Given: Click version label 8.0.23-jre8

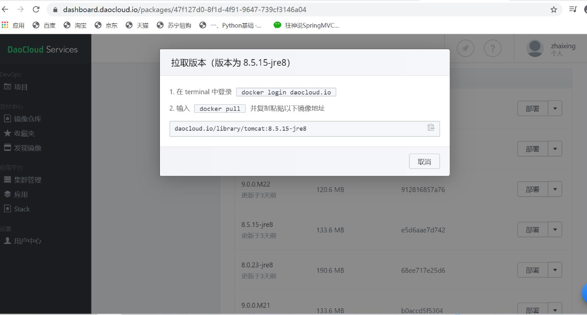Looking at the screenshot, I should [x=257, y=265].
